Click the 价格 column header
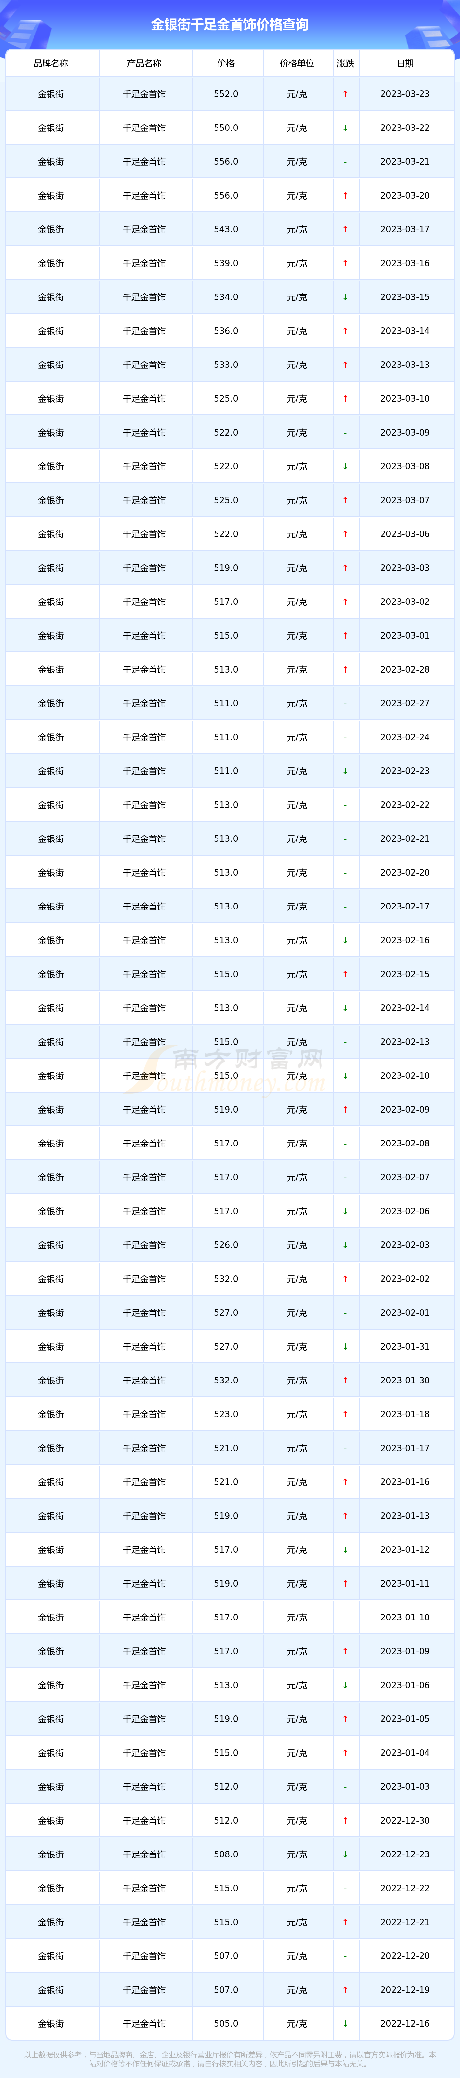The width and height of the screenshot is (460, 2078). (x=226, y=64)
